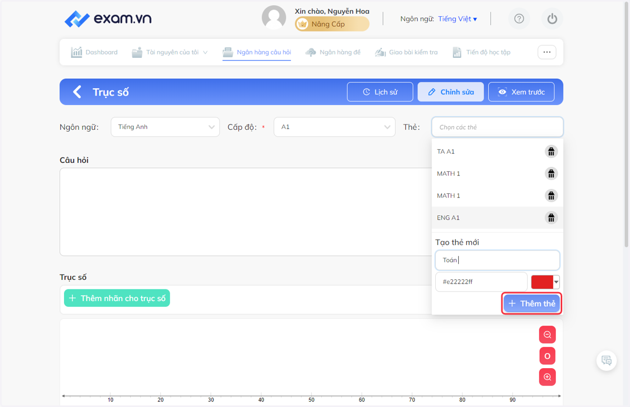Open the chat support widget icon

(x=606, y=360)
